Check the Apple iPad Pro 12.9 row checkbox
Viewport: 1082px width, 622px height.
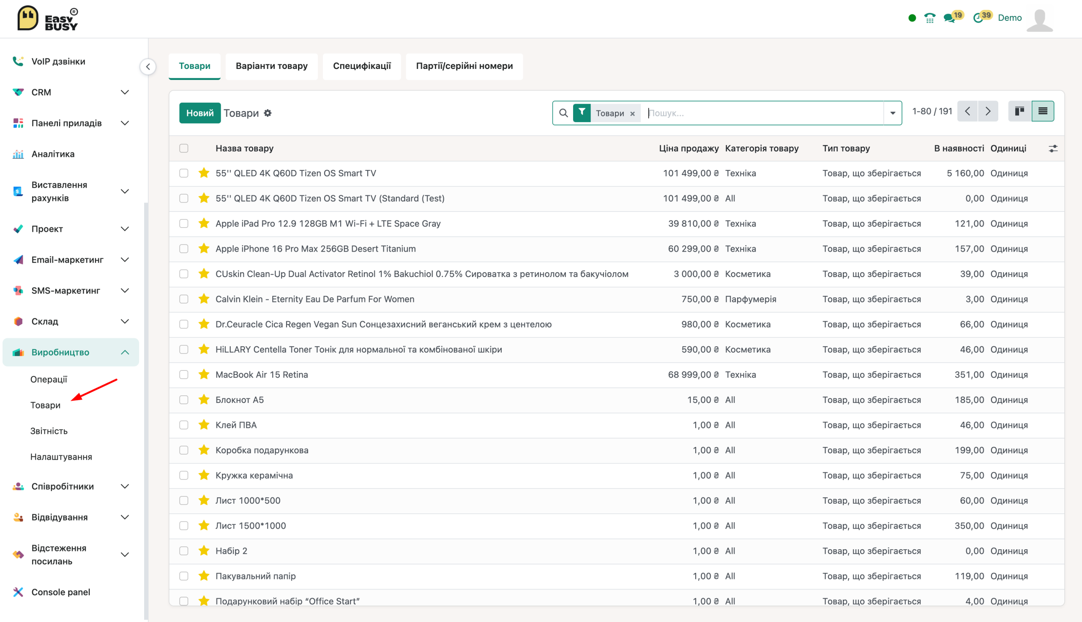[183, 224]
